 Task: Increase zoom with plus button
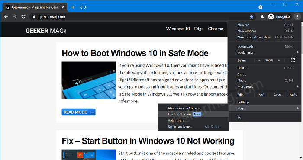[x=279, y=61]
